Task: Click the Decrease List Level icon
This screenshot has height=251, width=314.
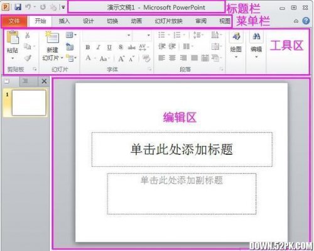Action: [162, 46]
